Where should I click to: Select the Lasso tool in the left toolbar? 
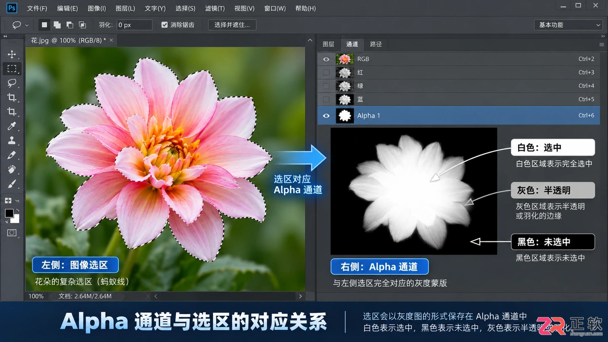click(12, 83)
